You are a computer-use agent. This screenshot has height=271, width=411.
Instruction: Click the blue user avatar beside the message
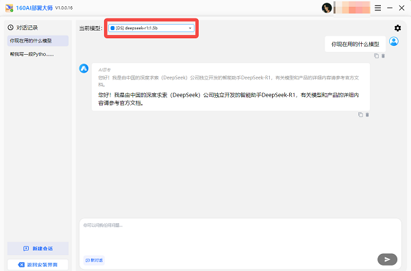pyautogui.click(x=394, y=41)
